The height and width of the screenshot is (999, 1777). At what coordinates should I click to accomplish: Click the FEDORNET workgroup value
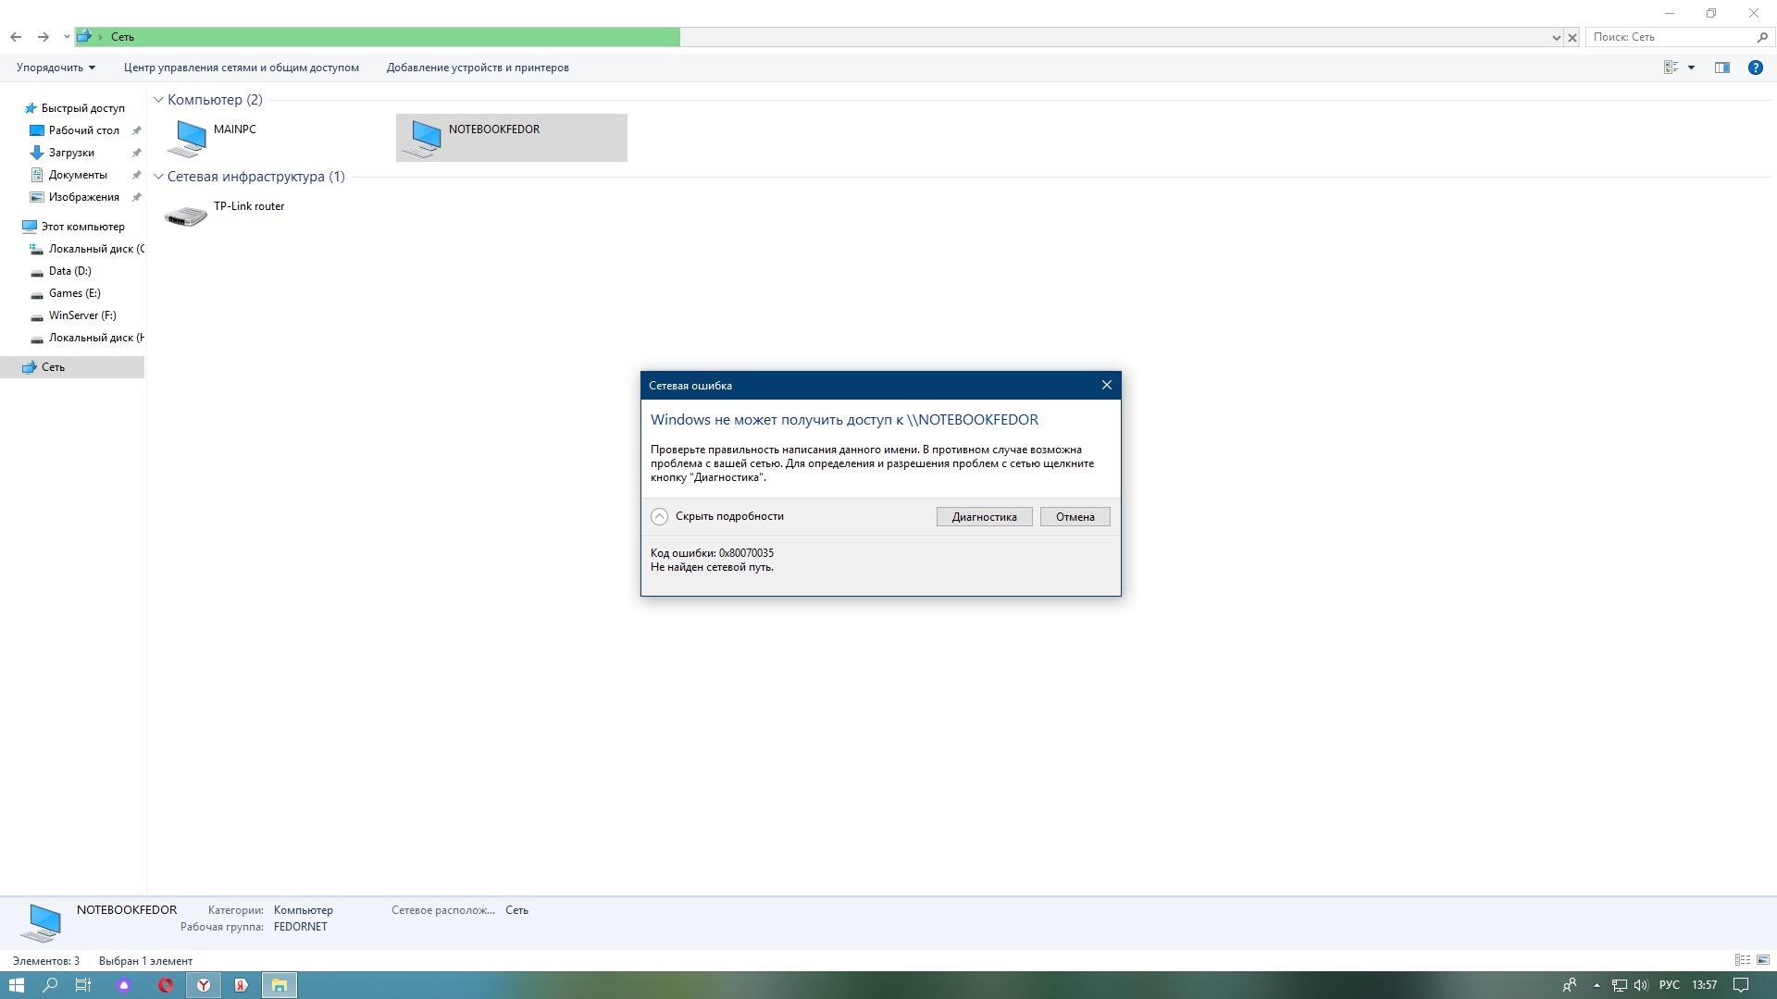301,927
